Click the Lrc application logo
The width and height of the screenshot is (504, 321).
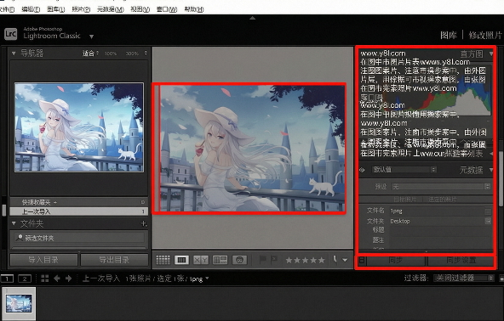click(10, 34)
